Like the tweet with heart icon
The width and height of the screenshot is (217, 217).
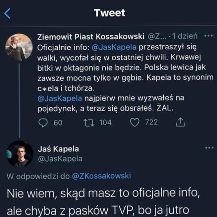[134, 123]
